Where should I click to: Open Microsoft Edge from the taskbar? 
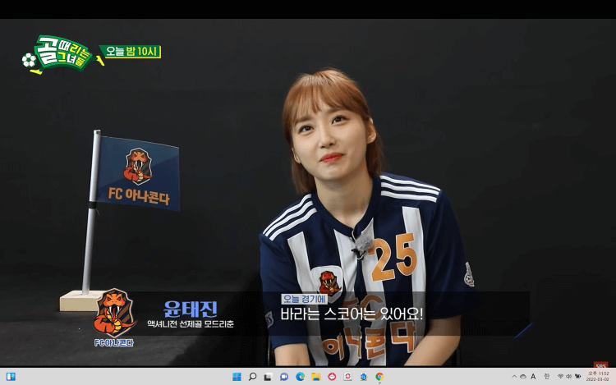tap(300, 377)
